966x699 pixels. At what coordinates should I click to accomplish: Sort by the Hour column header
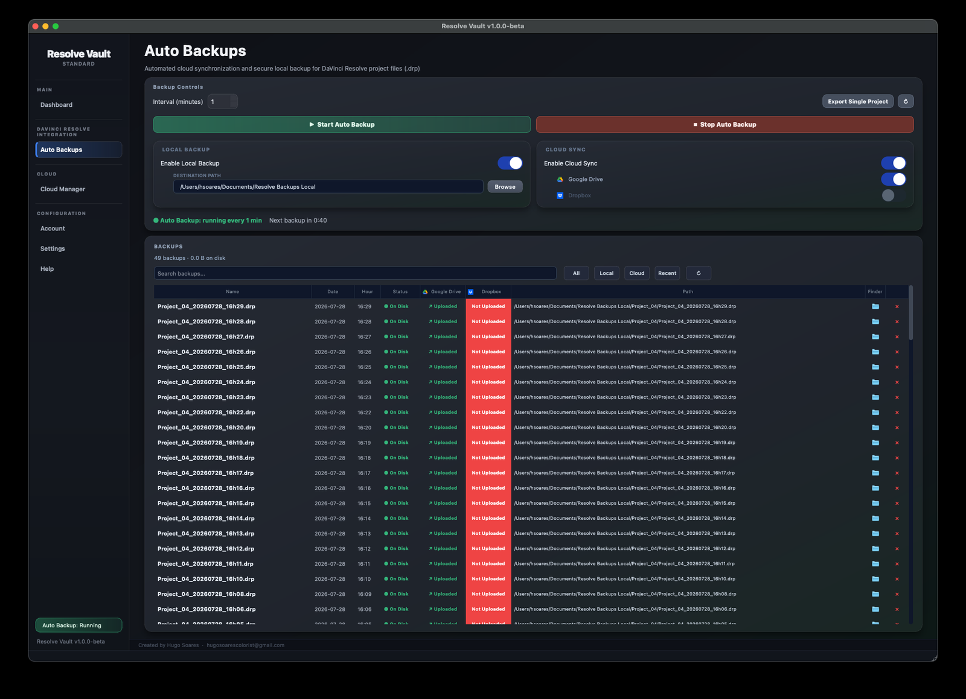tap(367, 292)
